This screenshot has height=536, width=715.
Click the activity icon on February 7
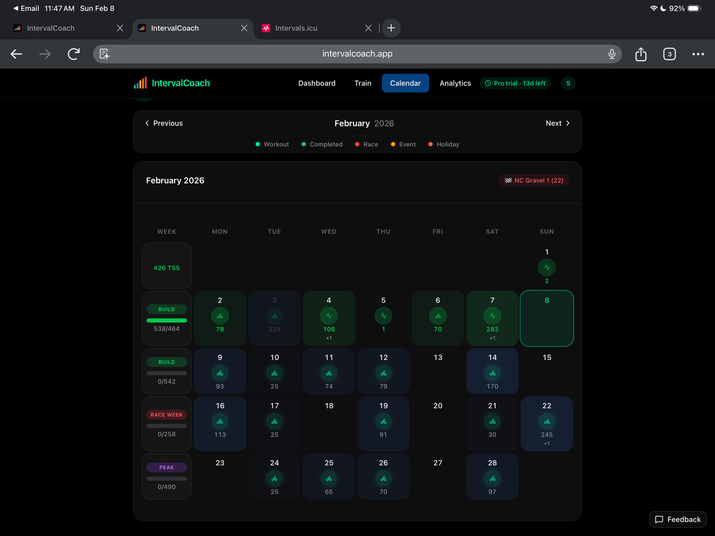coord(492,316)
